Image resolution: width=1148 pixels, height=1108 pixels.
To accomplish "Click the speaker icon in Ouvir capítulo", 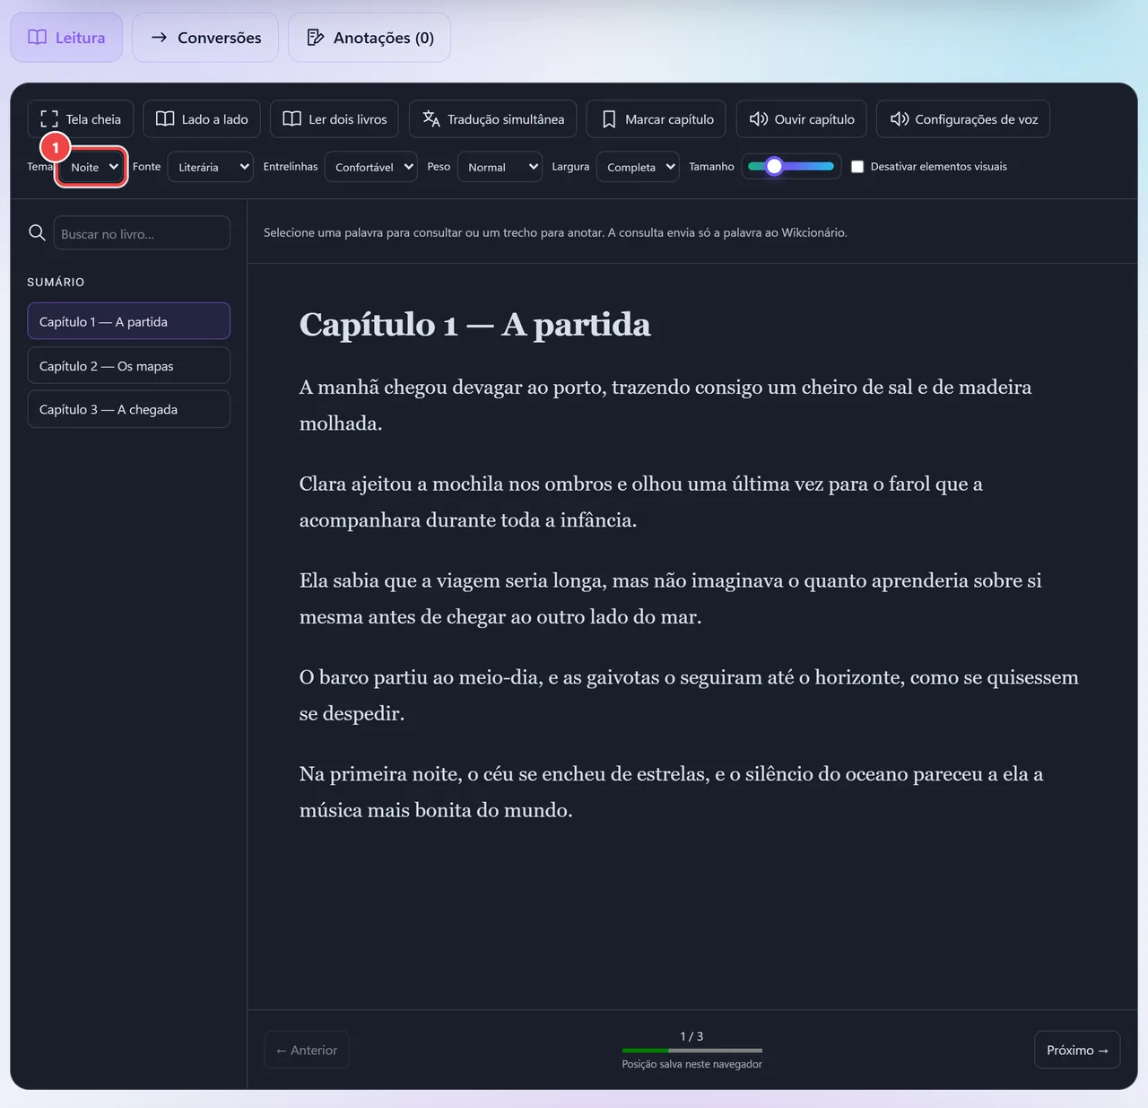I will (759, 118).
